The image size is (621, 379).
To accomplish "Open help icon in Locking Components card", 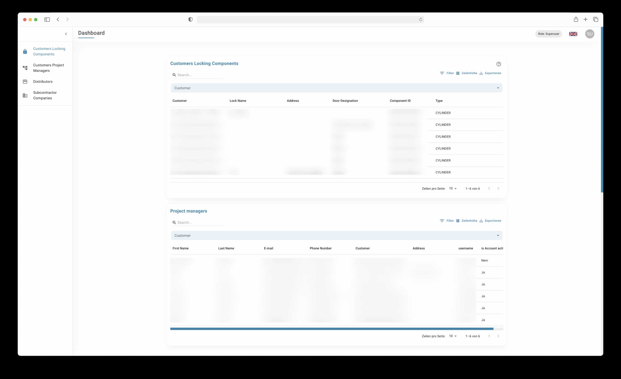I will point(499,64).
